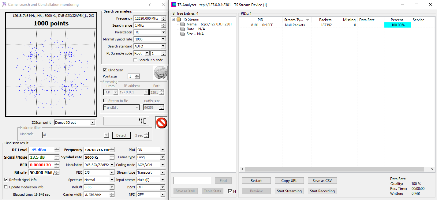Click the constellation IQ plot display

pos(51,72)
